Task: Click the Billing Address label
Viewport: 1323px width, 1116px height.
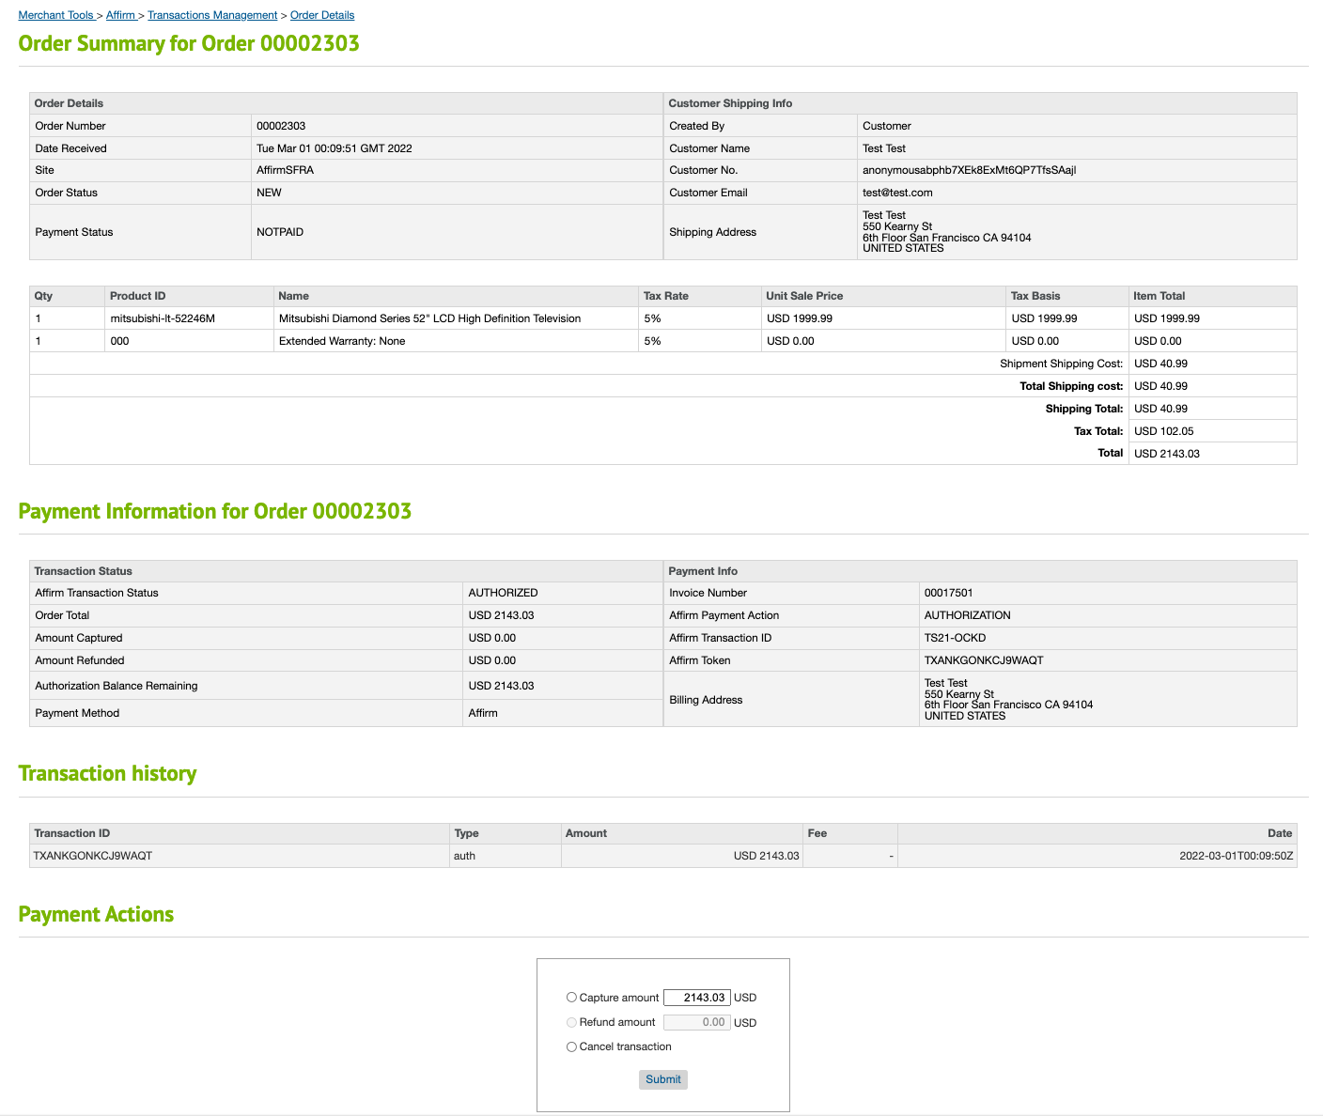Action: pyautogui.click(x=706, y=700)
